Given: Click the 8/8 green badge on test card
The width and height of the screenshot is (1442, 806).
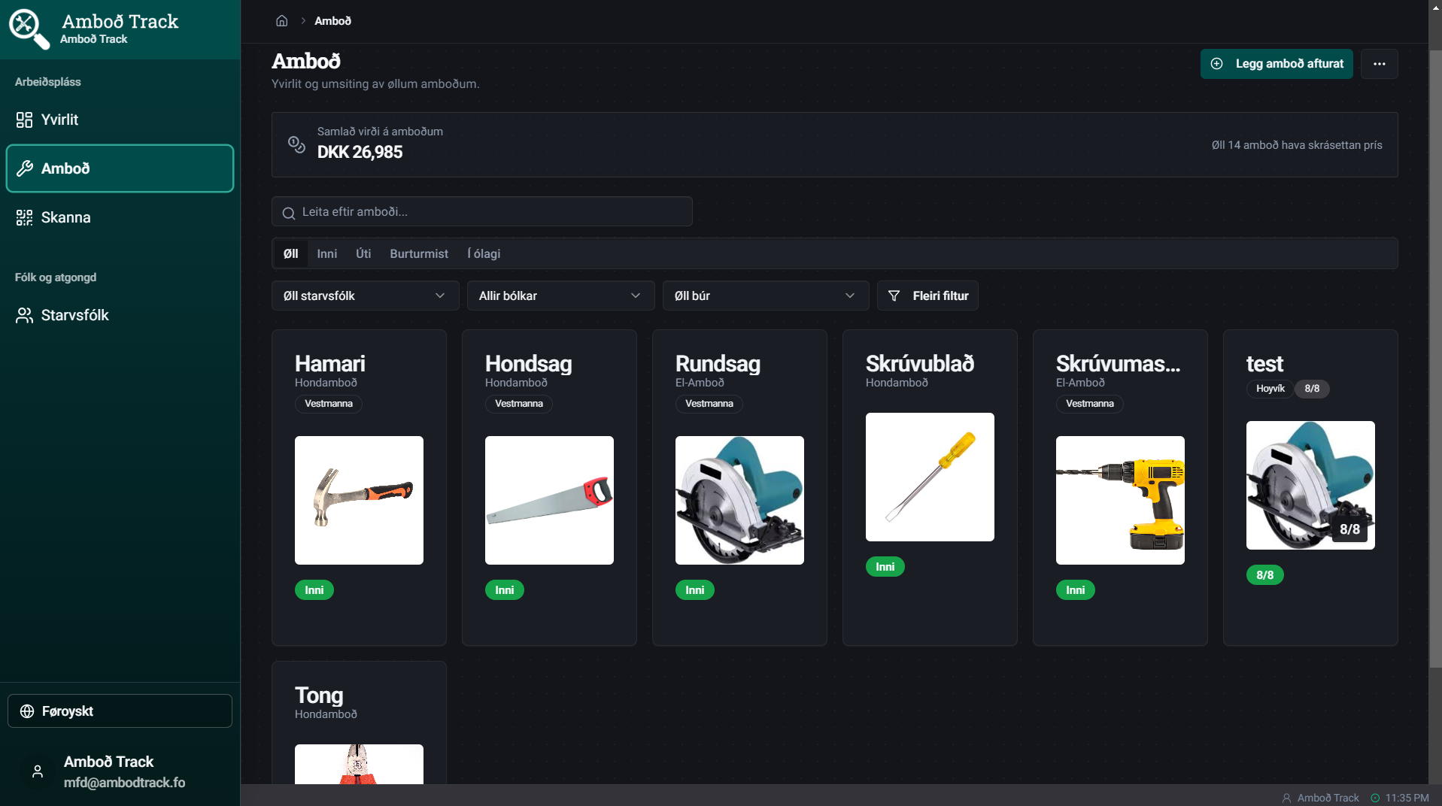Looking at the screenshot, I should [1265, 575].
